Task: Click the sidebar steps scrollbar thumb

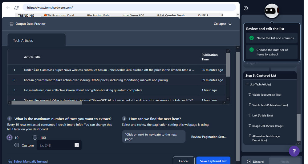Action: click(x=298, y=127)
